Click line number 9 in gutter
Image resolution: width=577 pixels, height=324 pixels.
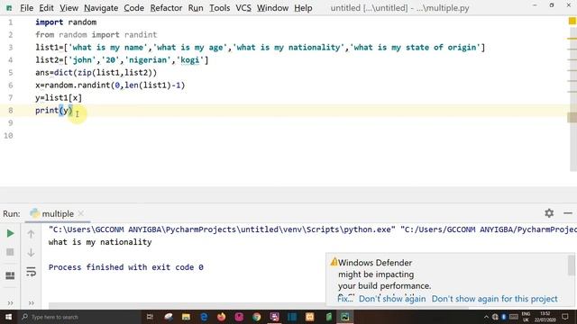pos(10,122)
